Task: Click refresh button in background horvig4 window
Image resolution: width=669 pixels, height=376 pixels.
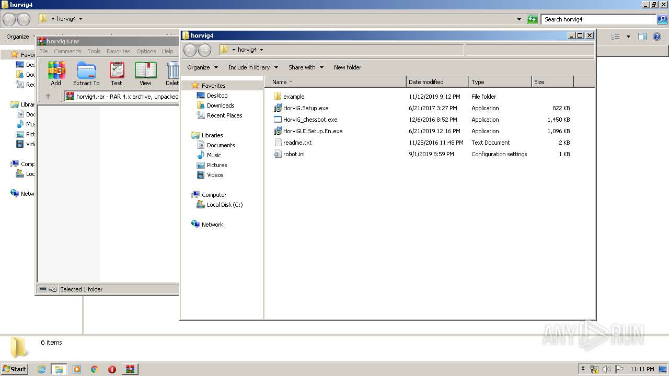Action: point(532,19)
